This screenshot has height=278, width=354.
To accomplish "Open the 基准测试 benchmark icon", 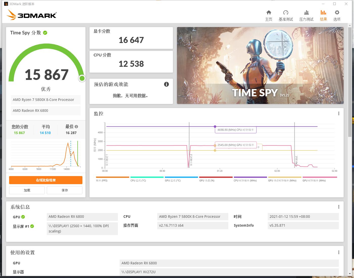I will [x=286, y=15].
